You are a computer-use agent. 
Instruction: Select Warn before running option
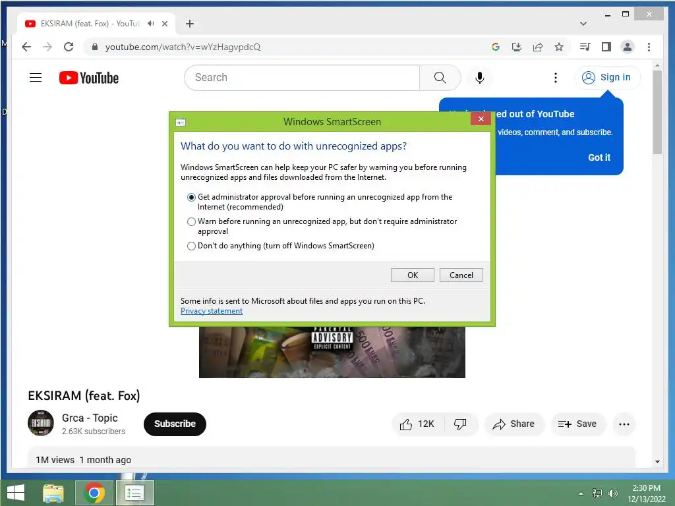pos(191,221)
